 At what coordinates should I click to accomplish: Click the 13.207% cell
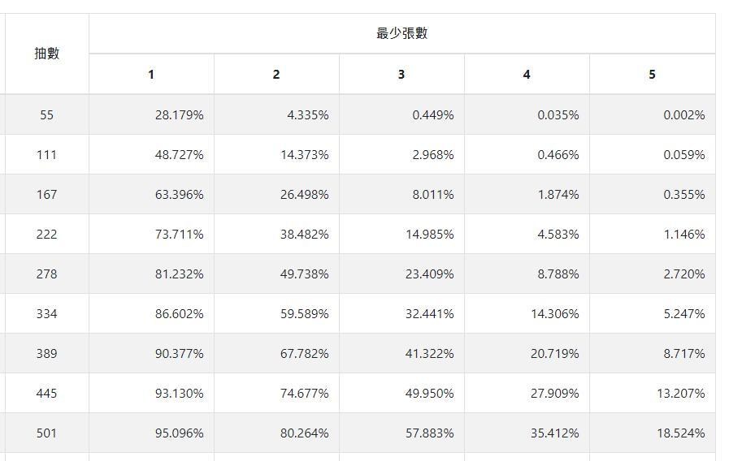coord(681,394)
